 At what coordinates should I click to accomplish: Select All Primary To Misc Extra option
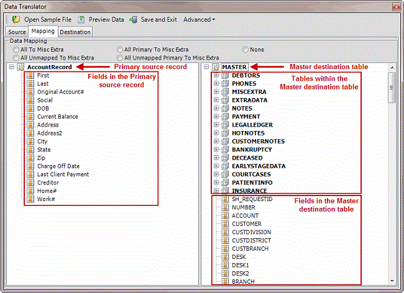click(121, 49)
